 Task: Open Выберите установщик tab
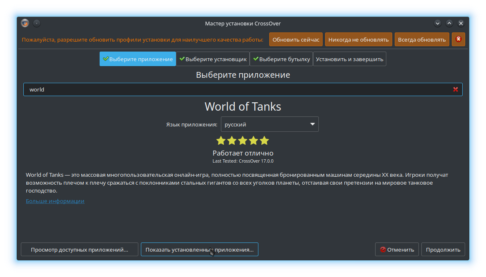(213, 59)
